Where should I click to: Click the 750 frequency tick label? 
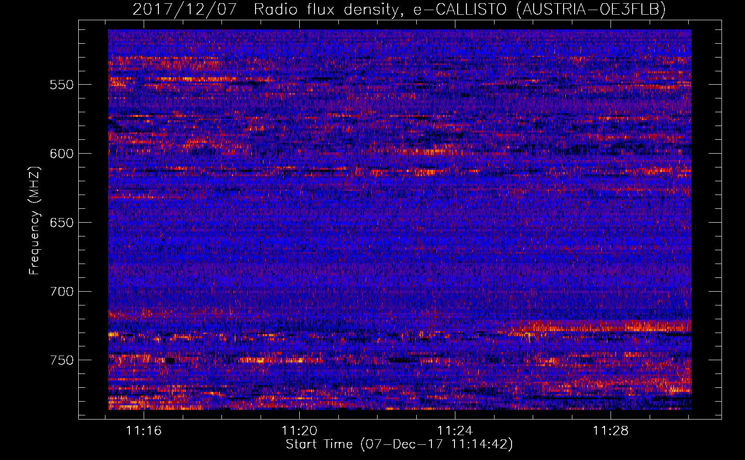click(x=62, y=360)
